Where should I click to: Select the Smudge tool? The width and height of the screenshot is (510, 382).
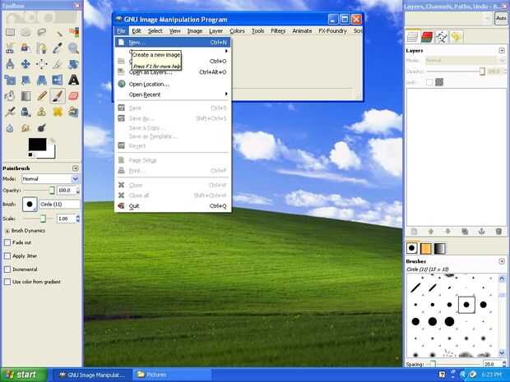coord(25,127)
